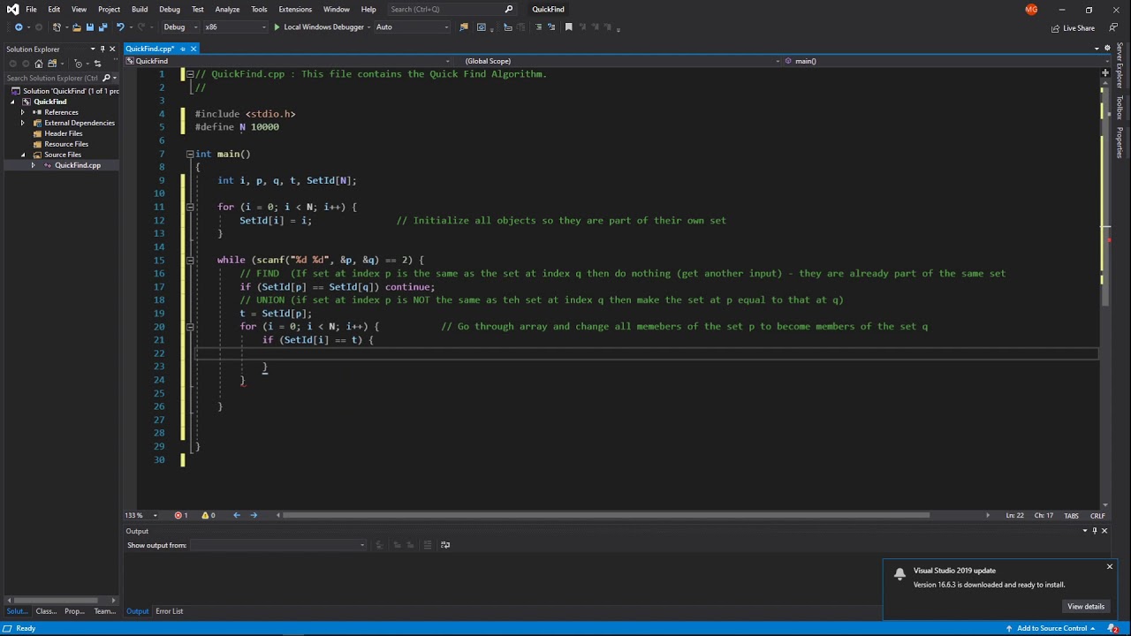The image size is (1131, 636).
Task: Open the x86 platform dropdown
Action: pyautogui.click(x=236, y=27)
